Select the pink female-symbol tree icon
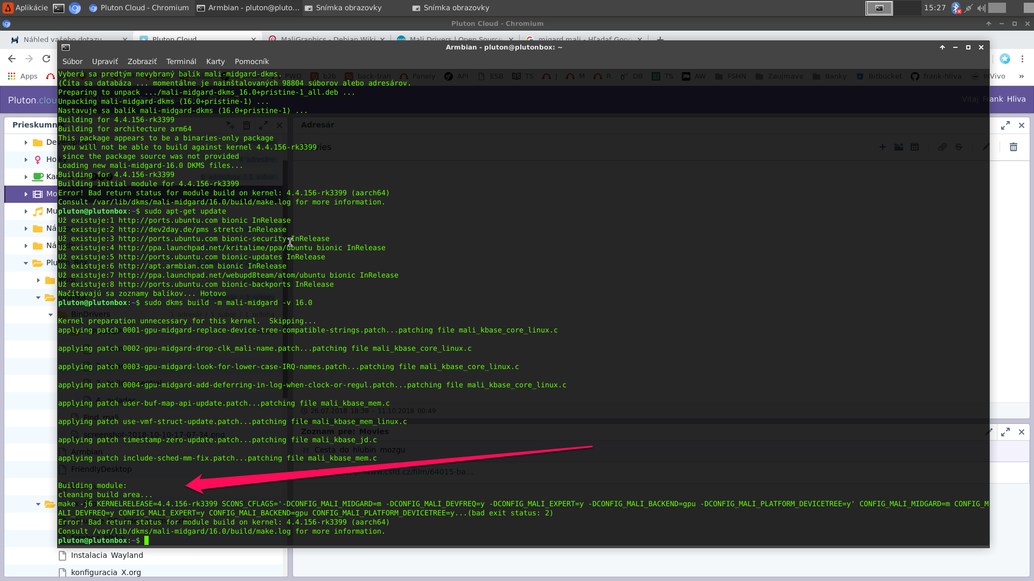This screenshot has width=1034, height=581. tap(38, 159)
